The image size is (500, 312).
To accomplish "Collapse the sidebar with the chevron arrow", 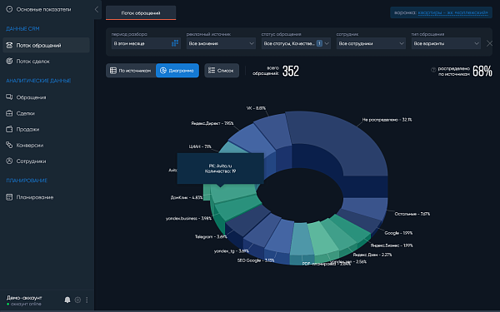I will [x=97, y=9].
